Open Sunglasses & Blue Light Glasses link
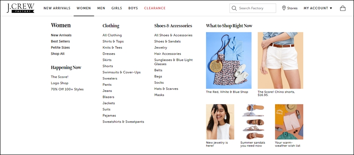Screen dimensions: 354x155 click(173, 62)
